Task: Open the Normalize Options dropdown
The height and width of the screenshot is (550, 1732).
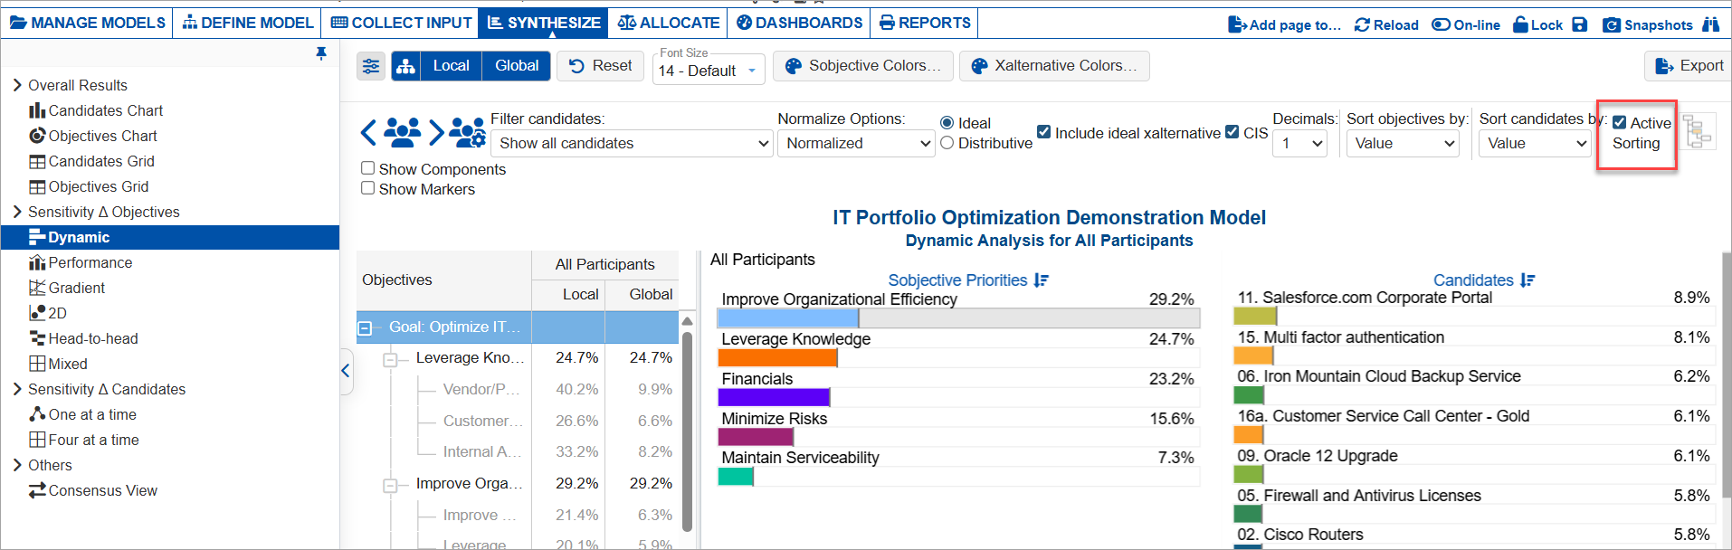Action: [855, 143]
